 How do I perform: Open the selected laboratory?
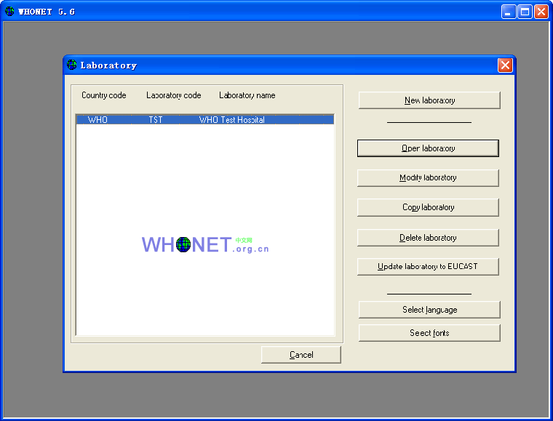(x=428, y=148)
